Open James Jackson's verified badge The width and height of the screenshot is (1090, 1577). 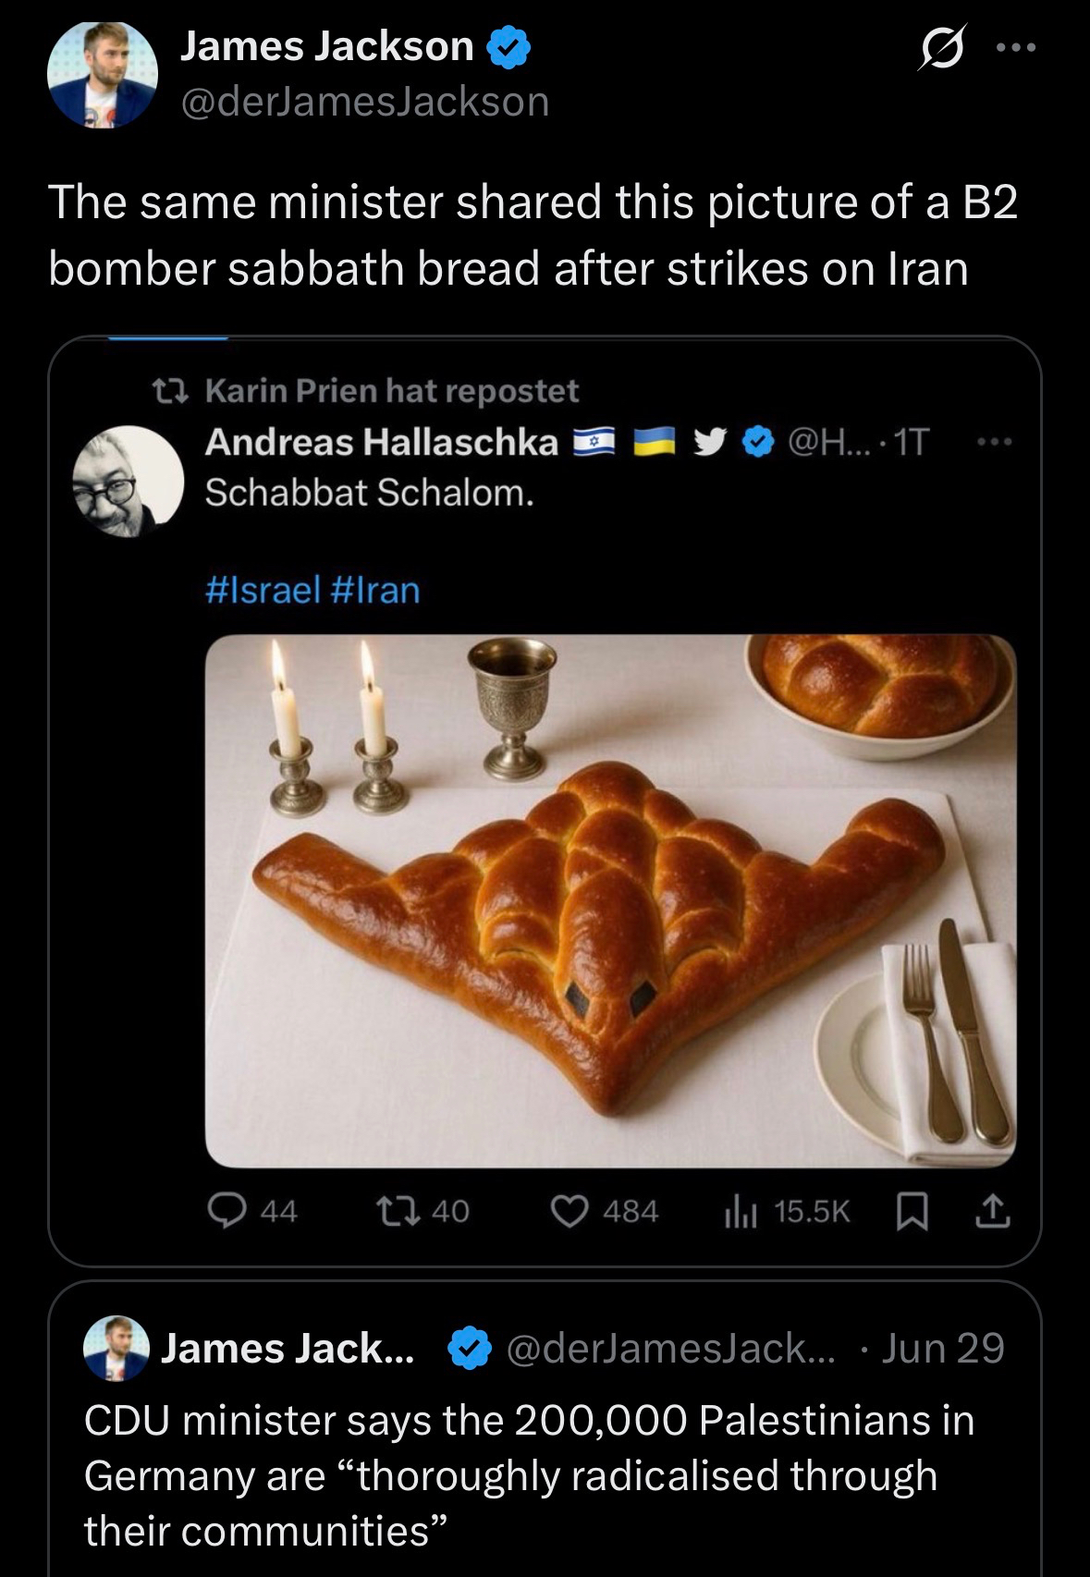[508, 48]
